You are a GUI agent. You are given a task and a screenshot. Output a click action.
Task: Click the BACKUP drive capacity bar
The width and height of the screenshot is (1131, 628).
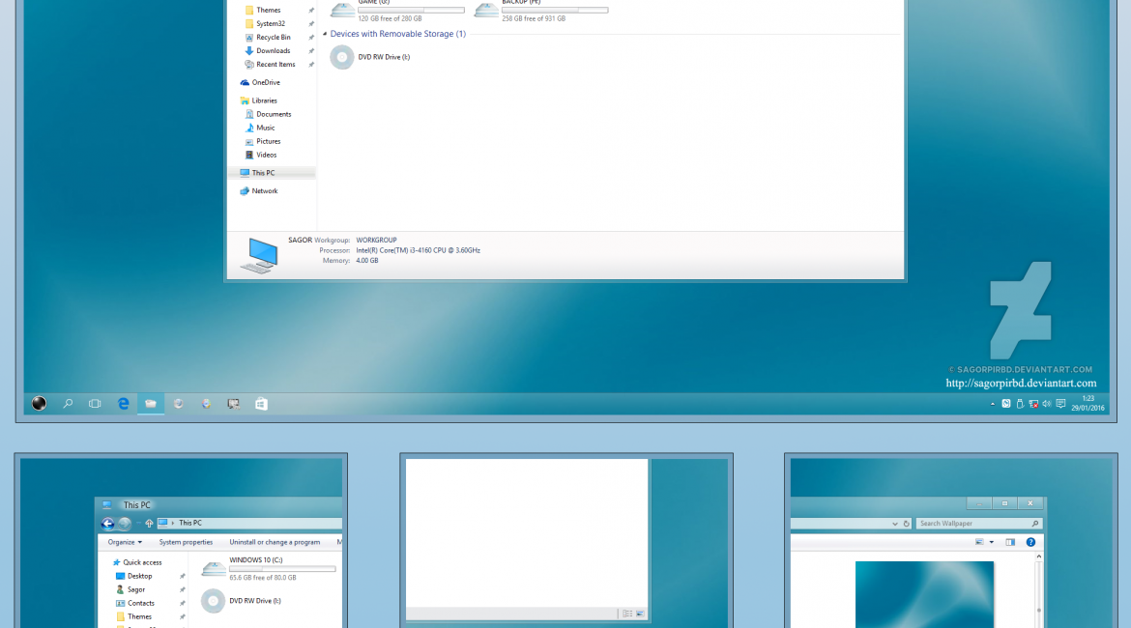coord(555,10)
